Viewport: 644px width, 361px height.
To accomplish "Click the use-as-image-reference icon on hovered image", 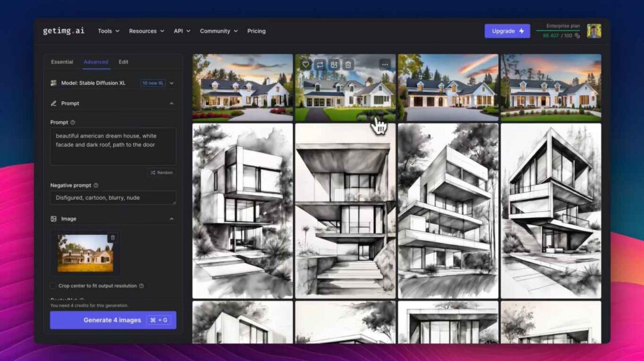I will pos(334,65).
